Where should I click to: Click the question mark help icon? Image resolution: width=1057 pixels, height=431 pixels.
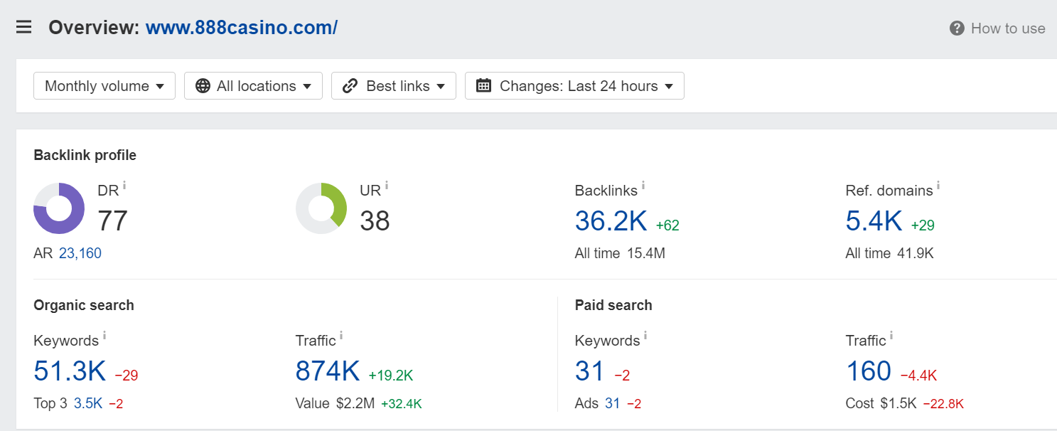point(957,28)
